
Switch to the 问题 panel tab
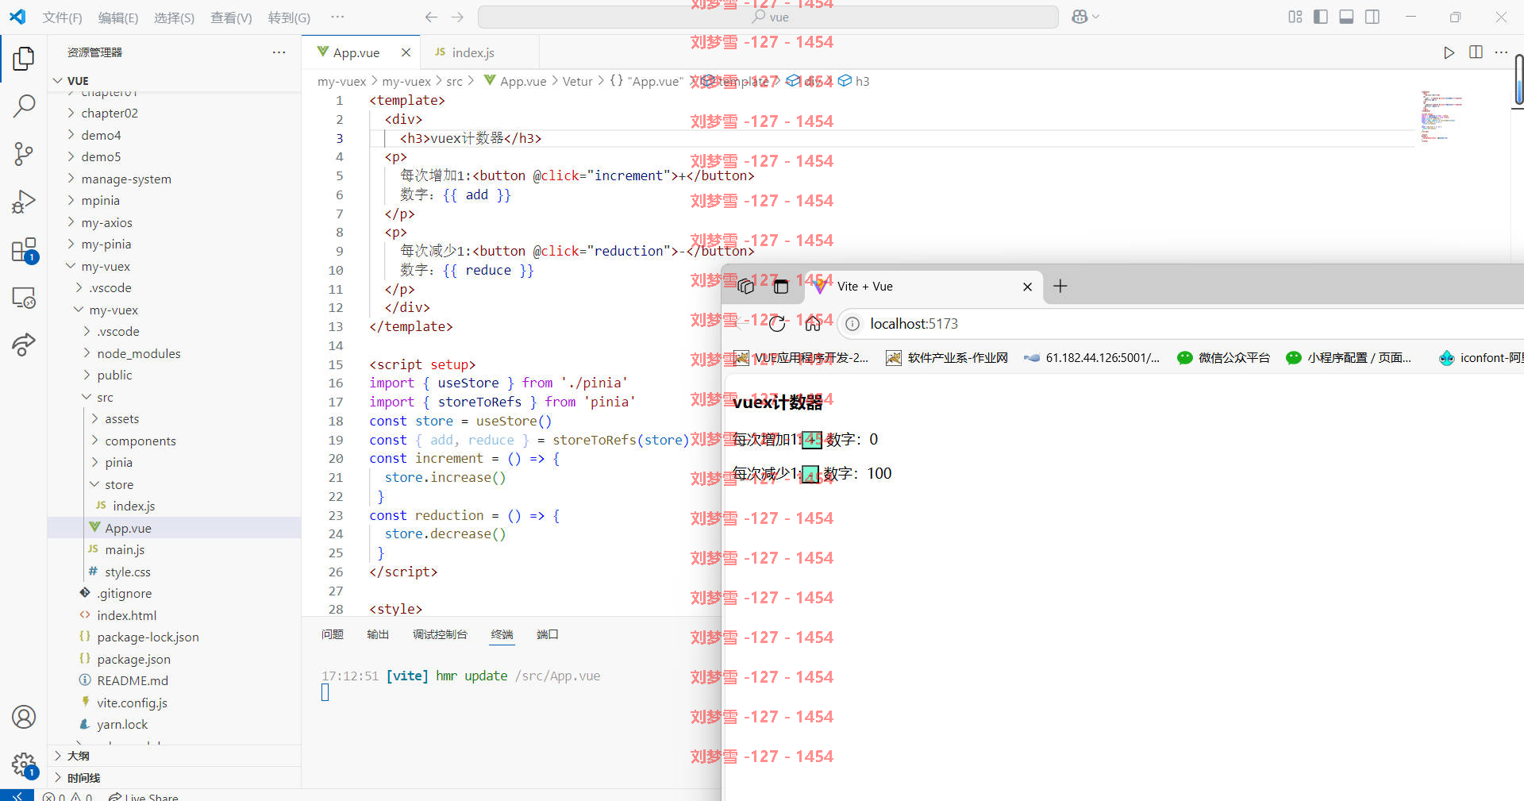pos(333,634)
